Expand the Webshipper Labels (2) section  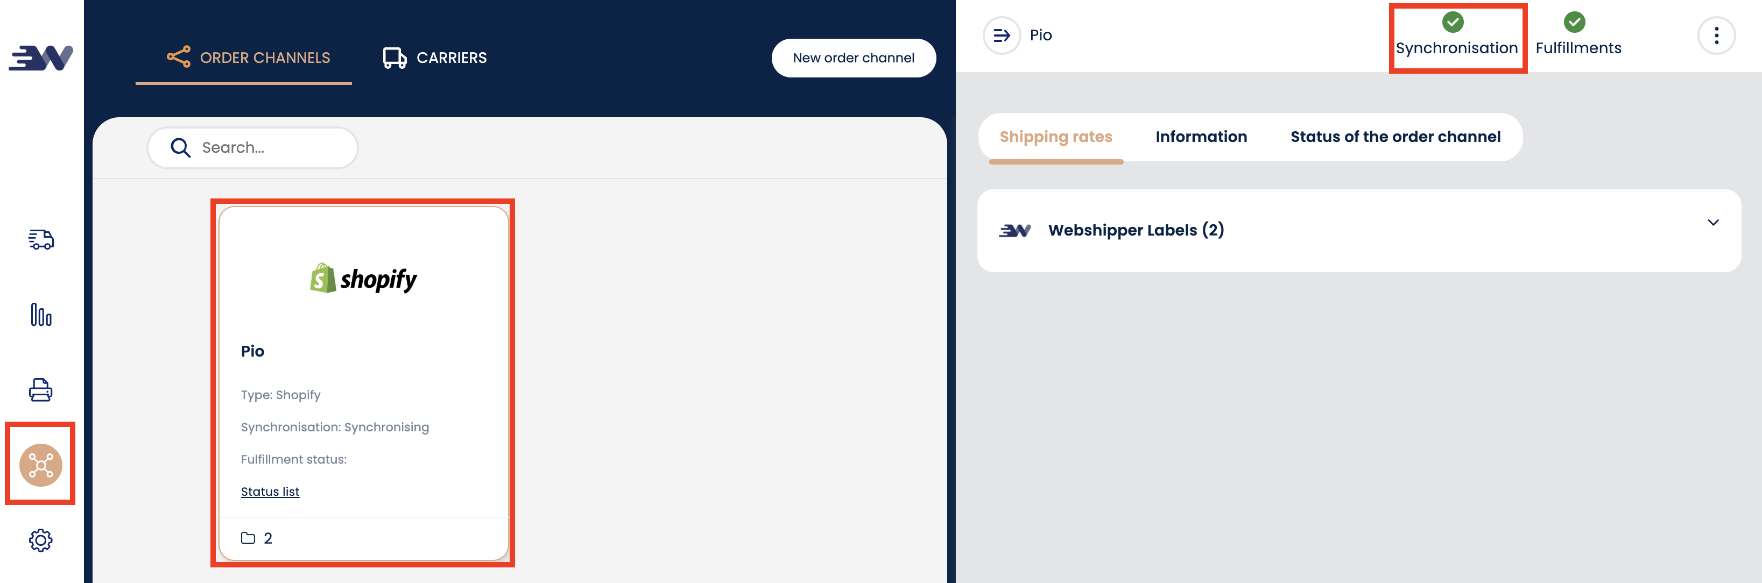[1358, 230]
